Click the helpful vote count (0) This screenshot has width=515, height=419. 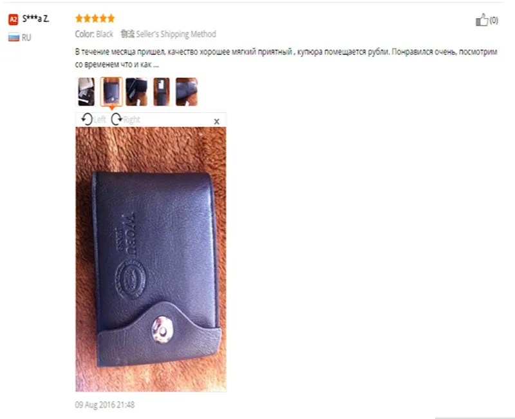coord(494,21)
